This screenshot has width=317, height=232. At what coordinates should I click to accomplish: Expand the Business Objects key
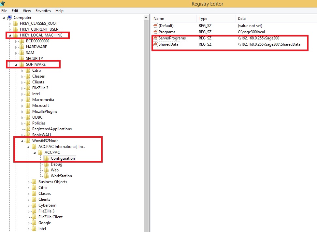(x=28, y=182)
